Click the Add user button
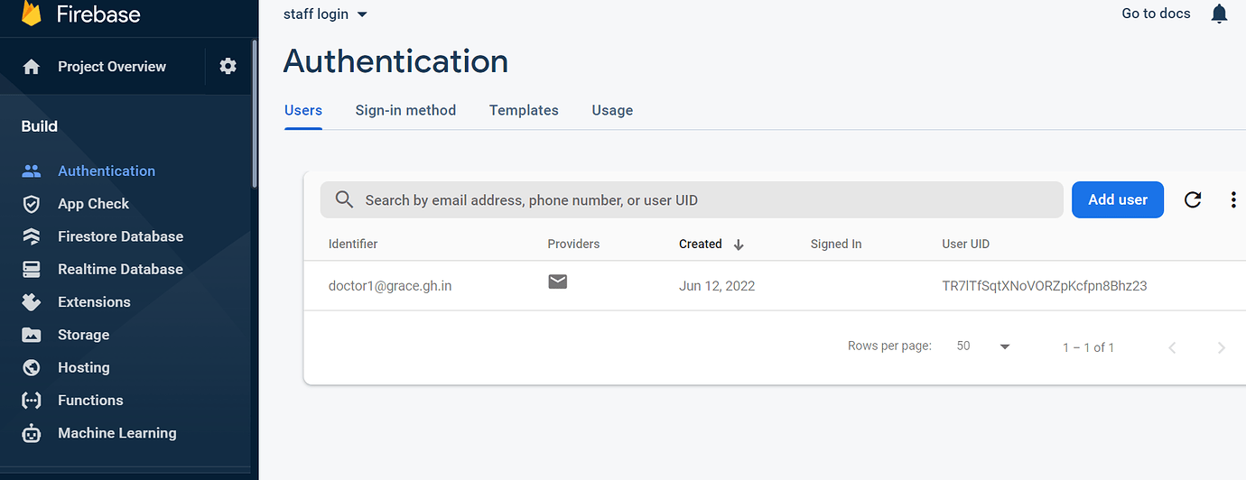 tap(1118, 199)
